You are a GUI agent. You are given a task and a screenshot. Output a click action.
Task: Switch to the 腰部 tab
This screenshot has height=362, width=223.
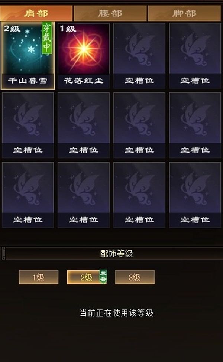tap(110, 13)
